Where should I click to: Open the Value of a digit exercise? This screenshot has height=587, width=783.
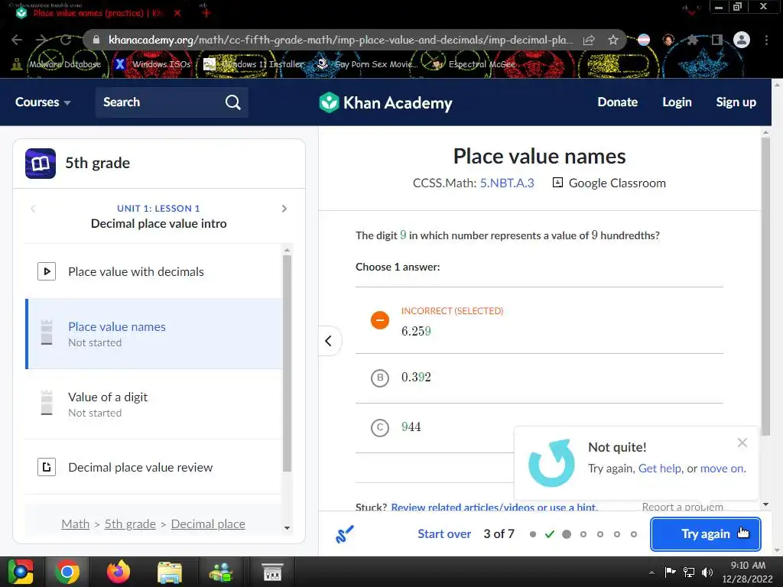pyautogui.click(x=154, y=404)
